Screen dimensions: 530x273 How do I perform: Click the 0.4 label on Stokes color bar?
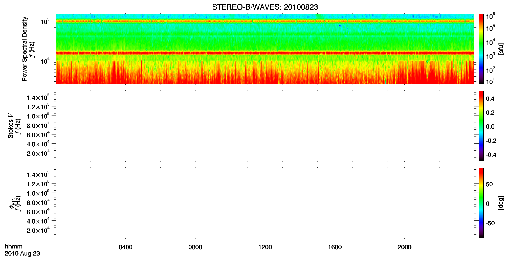(490, 99)
